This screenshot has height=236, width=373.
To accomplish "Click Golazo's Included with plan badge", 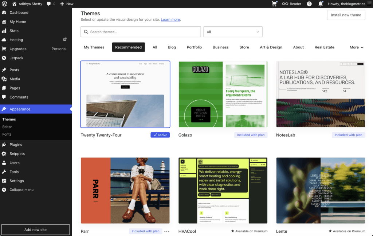I will pos(251,135).
